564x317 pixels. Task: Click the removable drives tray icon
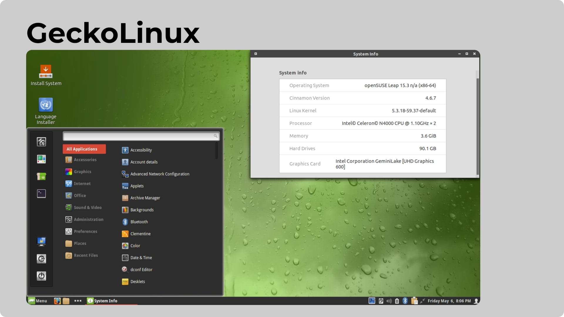click(381, 301)
